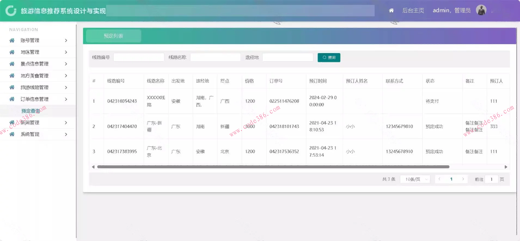Click the app logo icon in header
This screenshot has width=520, height=241.
tap(11, 11)
